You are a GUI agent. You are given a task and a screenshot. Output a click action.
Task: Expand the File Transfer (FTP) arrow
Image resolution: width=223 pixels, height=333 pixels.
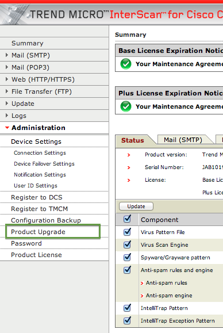click(7, 91)
